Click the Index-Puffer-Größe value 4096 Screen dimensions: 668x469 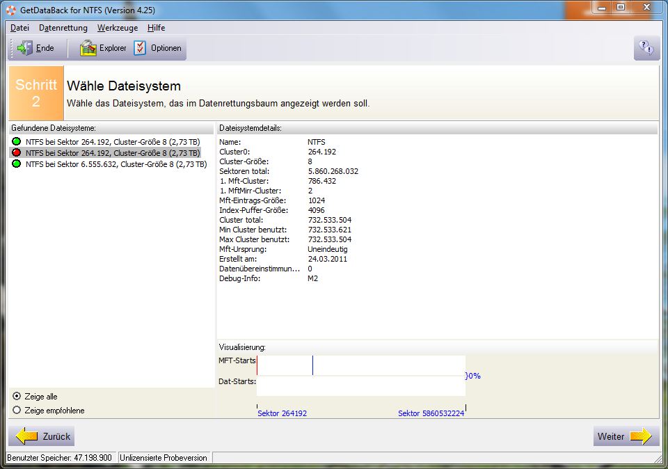[x=316, y=210]
